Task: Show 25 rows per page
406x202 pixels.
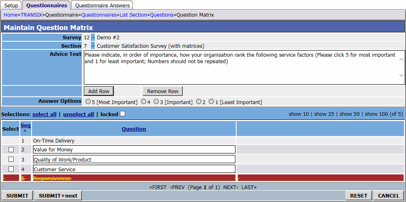Action: coord(324,114)
